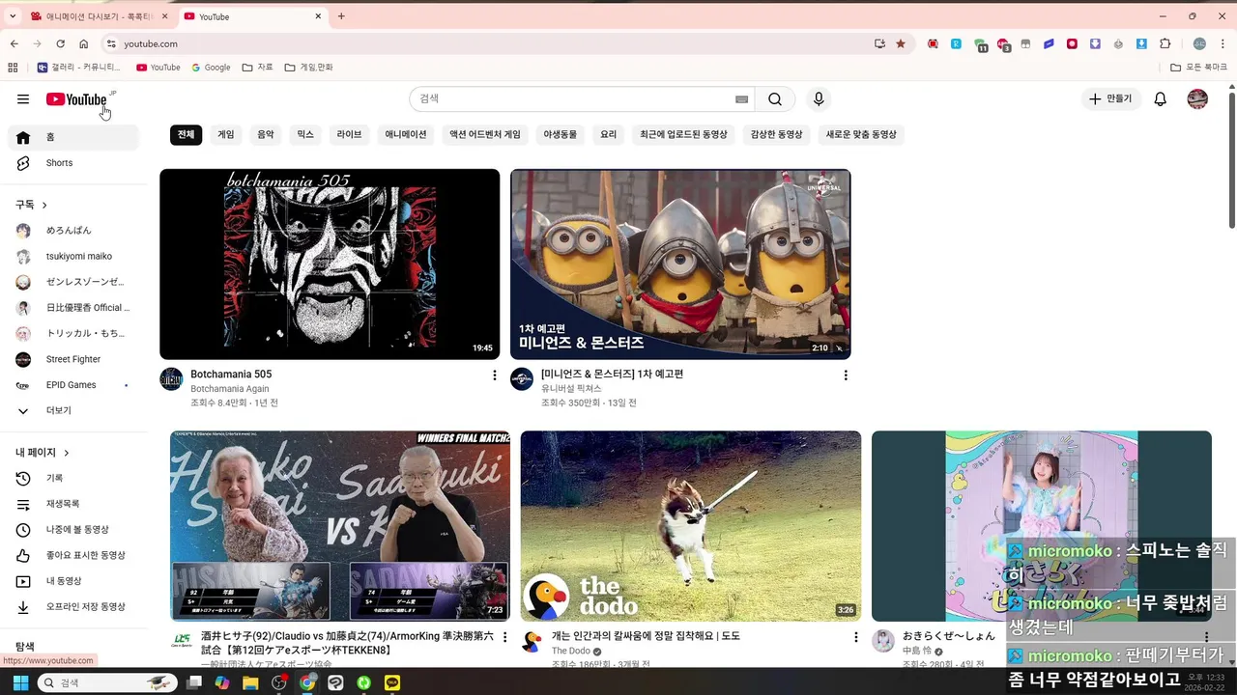Open 재생목록 playlists

point(73,504)
